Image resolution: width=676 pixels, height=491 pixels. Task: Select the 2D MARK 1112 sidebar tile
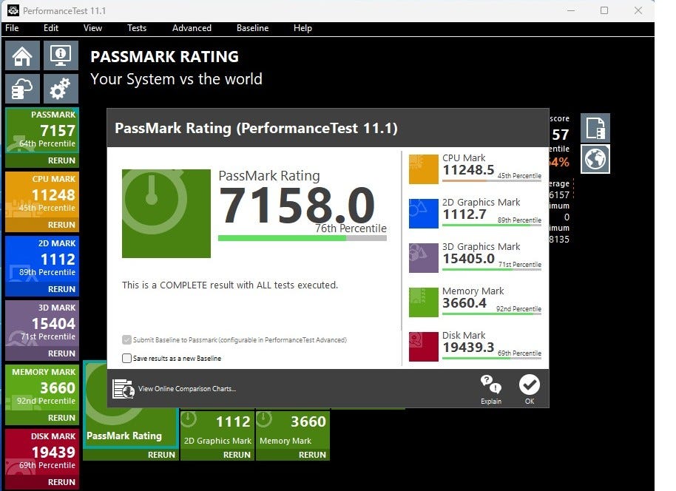(42, 258)
